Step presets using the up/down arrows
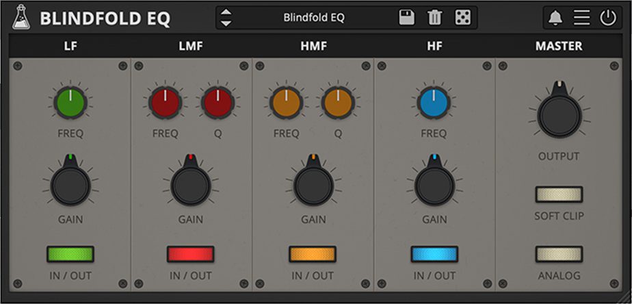This screenshot has width=632, height=304. pos(226,18)
